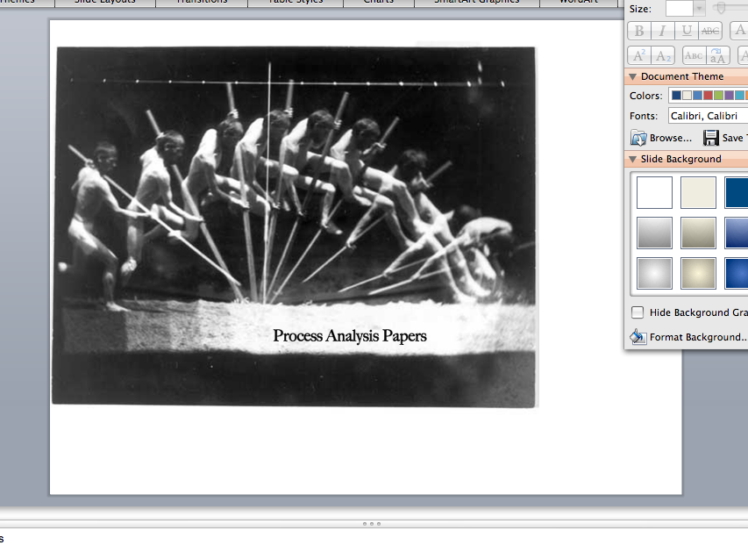Collapse the Document Theme section
The width and height of the screenshot is (748, 545).
point(633,76)
